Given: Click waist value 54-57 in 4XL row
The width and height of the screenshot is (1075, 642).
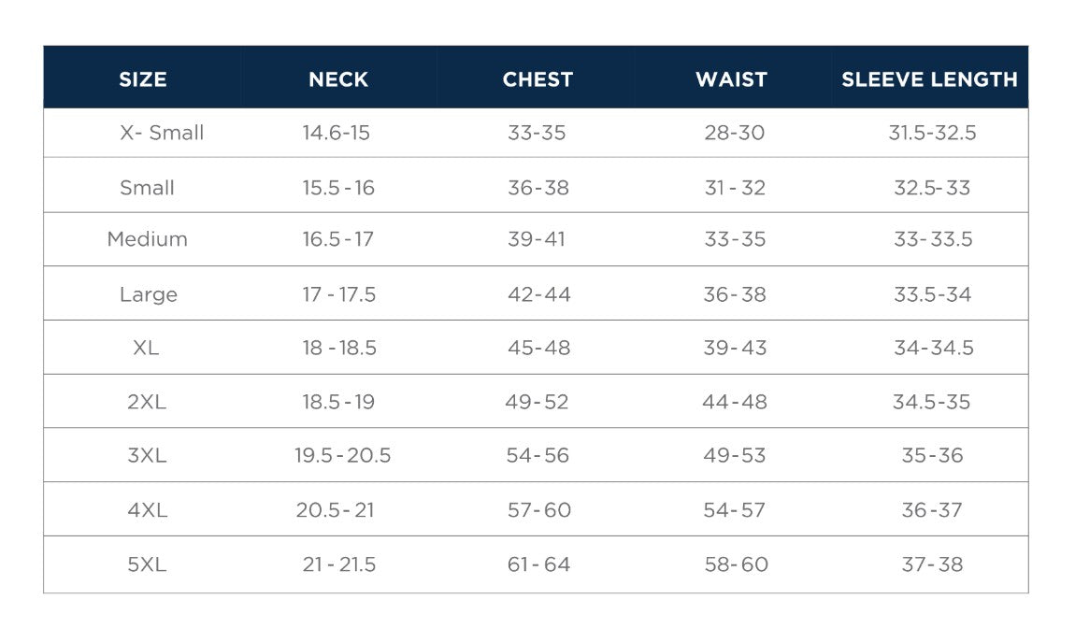Looking at the screenshot, I should [x=734, y=510].
